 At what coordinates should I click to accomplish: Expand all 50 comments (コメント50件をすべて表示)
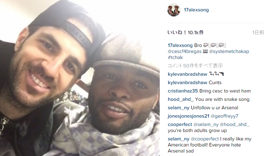195,66
